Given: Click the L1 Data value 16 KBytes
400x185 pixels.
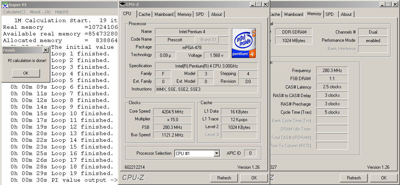Looking at the screenshot, I should [x=239, y=112].
